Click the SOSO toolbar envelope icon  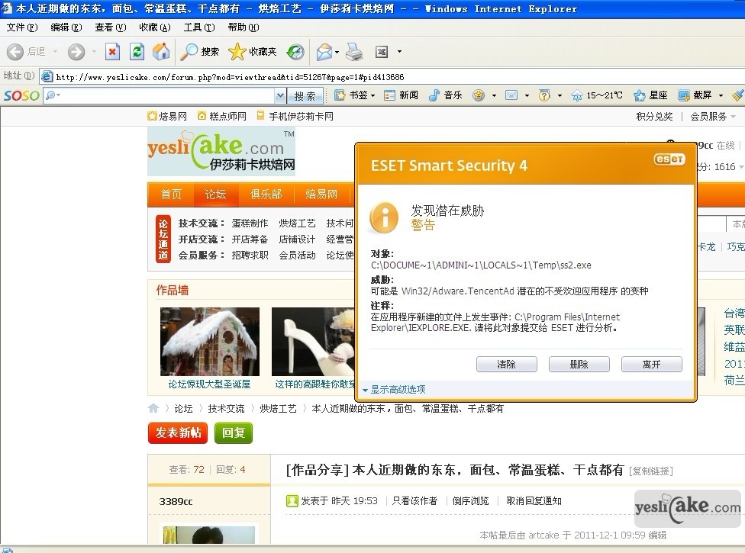[x=511, y=95]
